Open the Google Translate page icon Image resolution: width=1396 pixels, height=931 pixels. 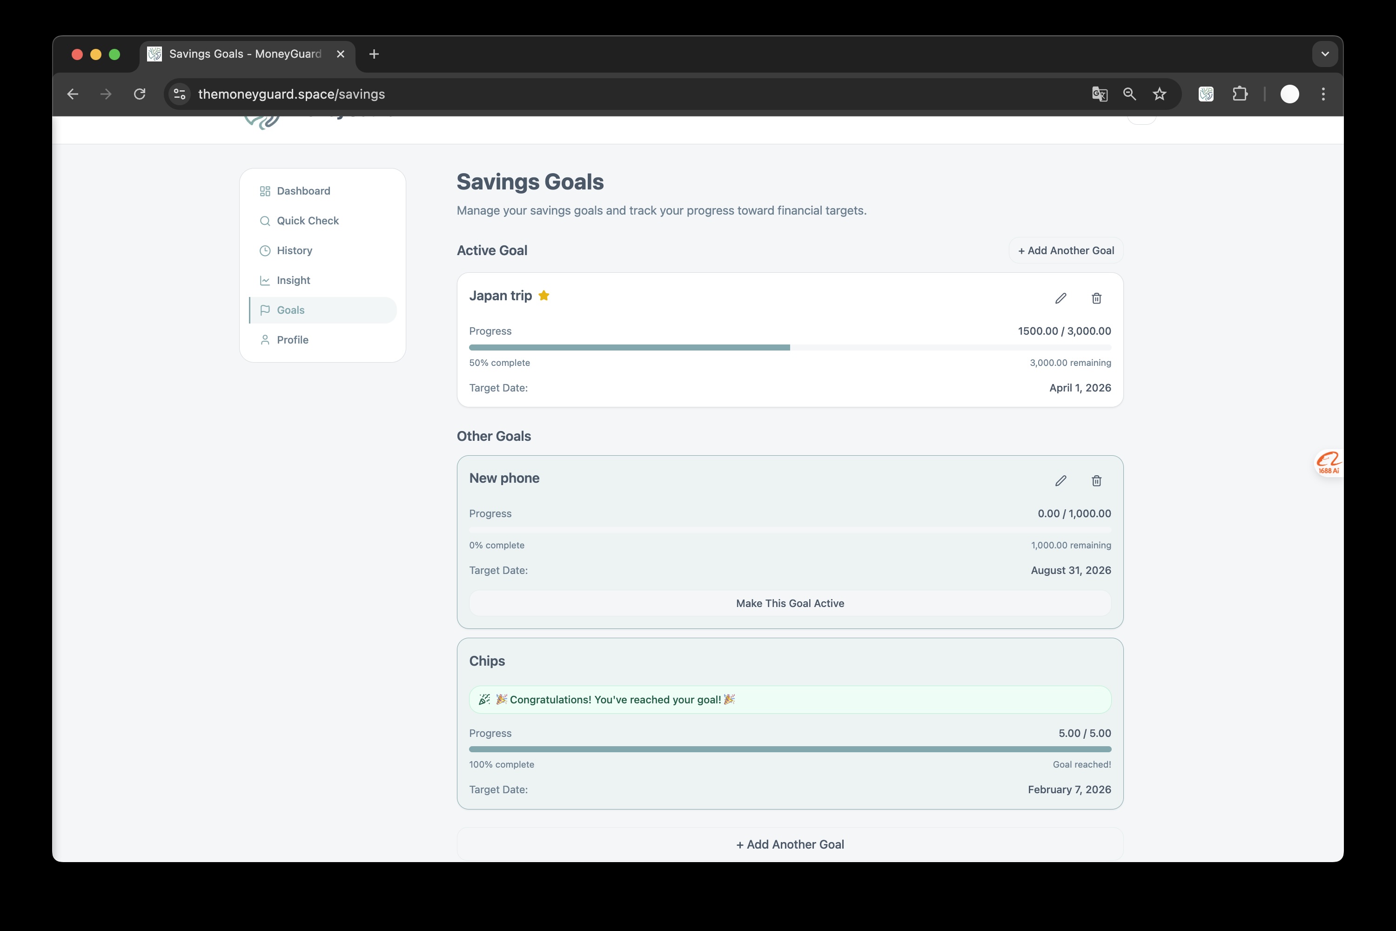click(1099, 94)
